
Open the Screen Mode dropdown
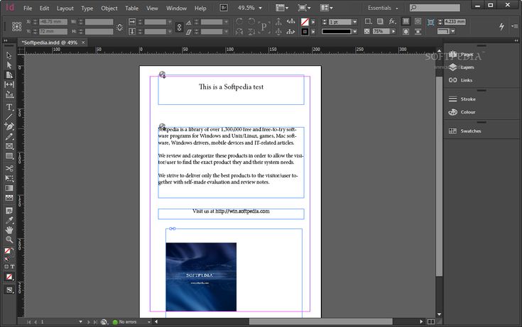click(x=304, y=8)
